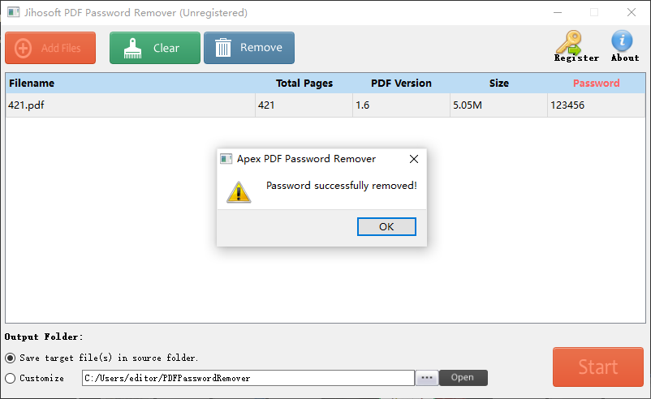651x399 pixels.
Task: Click the Password column header
Action: tap(596, 83)
